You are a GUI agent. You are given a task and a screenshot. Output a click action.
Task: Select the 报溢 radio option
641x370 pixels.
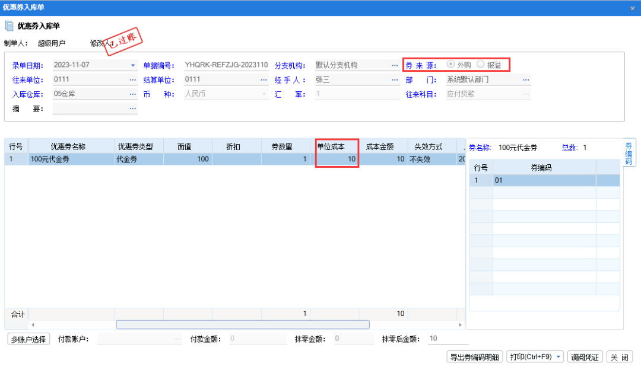[481, 64]
